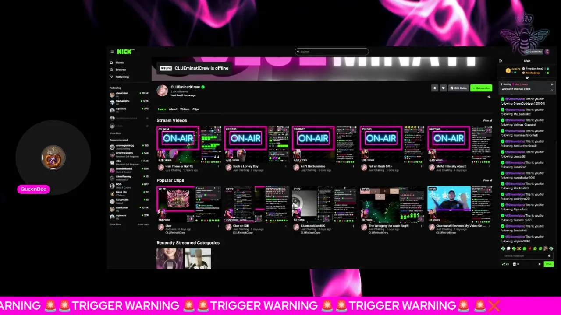
Task: Select the channel Home tab
Action: click(x=162, y=109)
